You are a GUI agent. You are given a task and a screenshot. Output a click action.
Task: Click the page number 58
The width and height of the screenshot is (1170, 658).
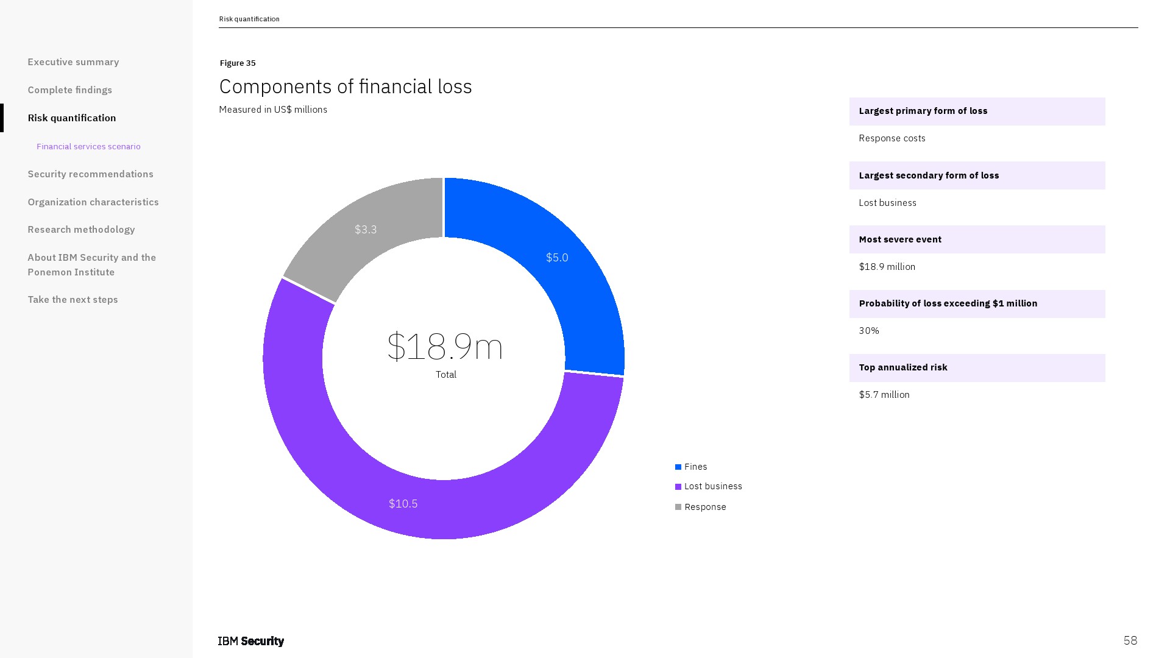coord(1130,640)
